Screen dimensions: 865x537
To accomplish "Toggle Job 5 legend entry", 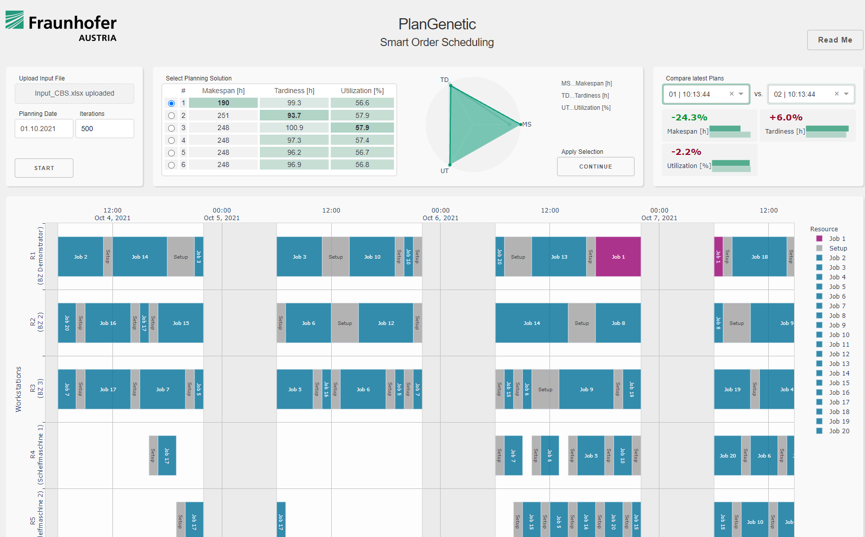I will click(831, 287).
